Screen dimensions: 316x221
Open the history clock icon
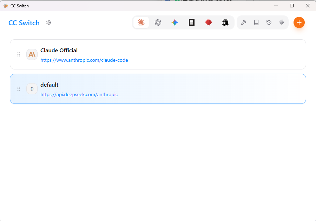coord(269,22)
